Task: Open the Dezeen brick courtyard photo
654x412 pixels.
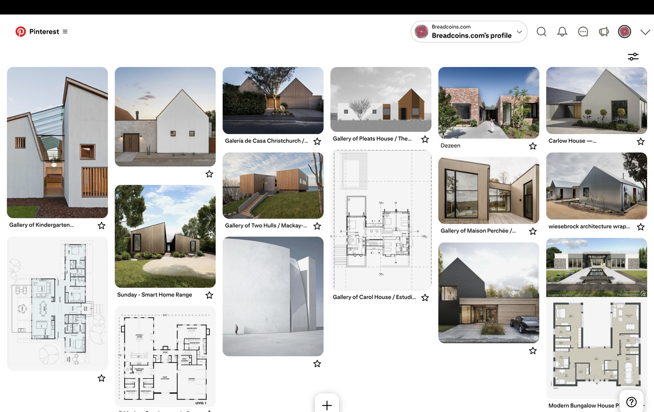Action: tap(489, 102)
